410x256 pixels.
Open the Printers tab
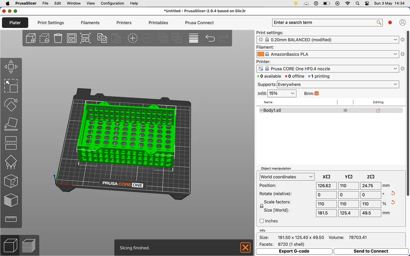click(x=124, y=23)
